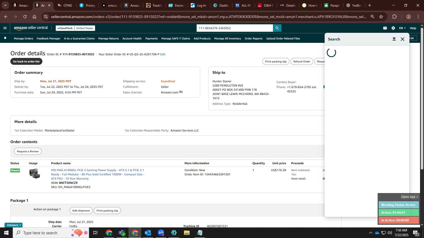
Task: Open Windows Start menu
Action: [6, 233]
